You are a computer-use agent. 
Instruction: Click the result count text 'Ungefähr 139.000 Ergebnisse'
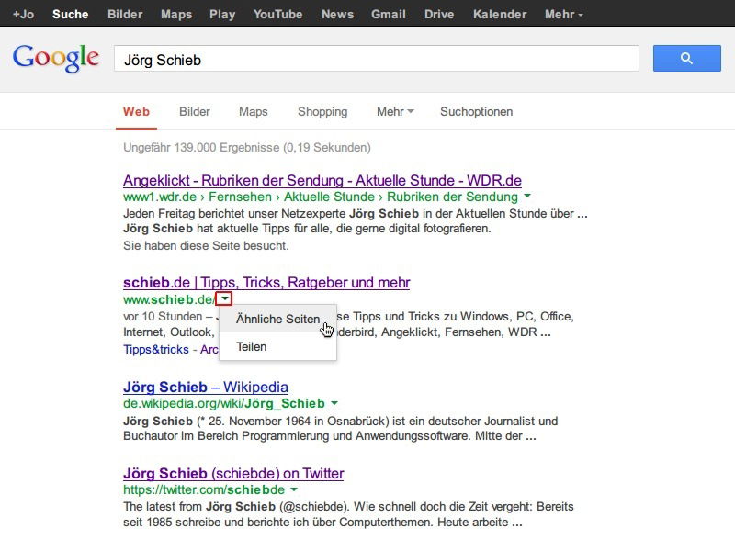coord(201,148)
